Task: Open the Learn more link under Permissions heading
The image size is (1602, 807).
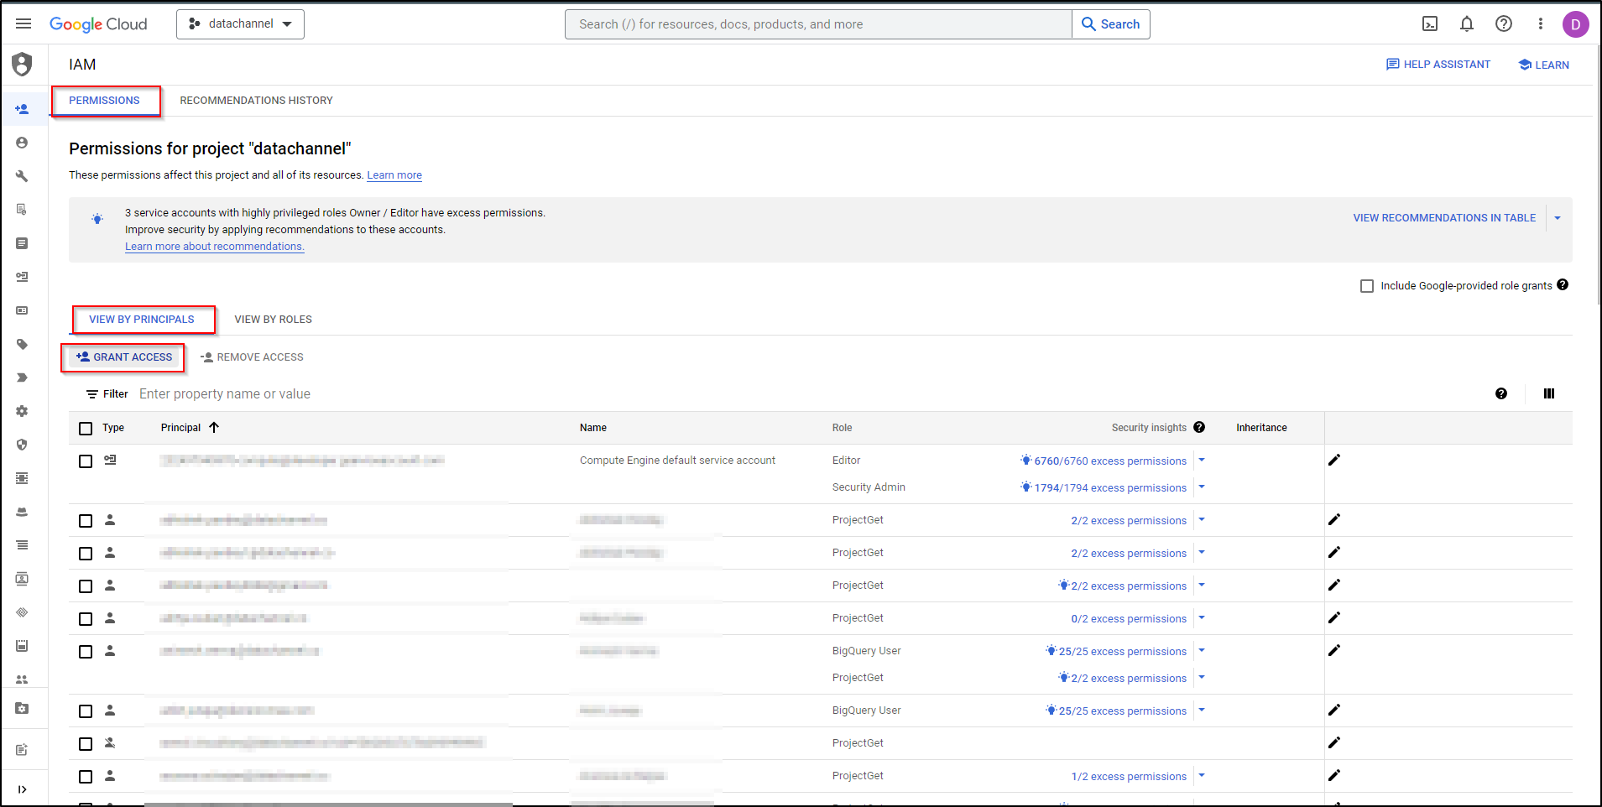Action: tap(394, 175)
